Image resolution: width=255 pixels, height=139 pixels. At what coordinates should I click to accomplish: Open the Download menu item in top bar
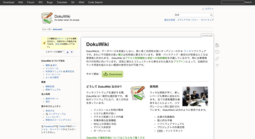(x=9, y=2)
